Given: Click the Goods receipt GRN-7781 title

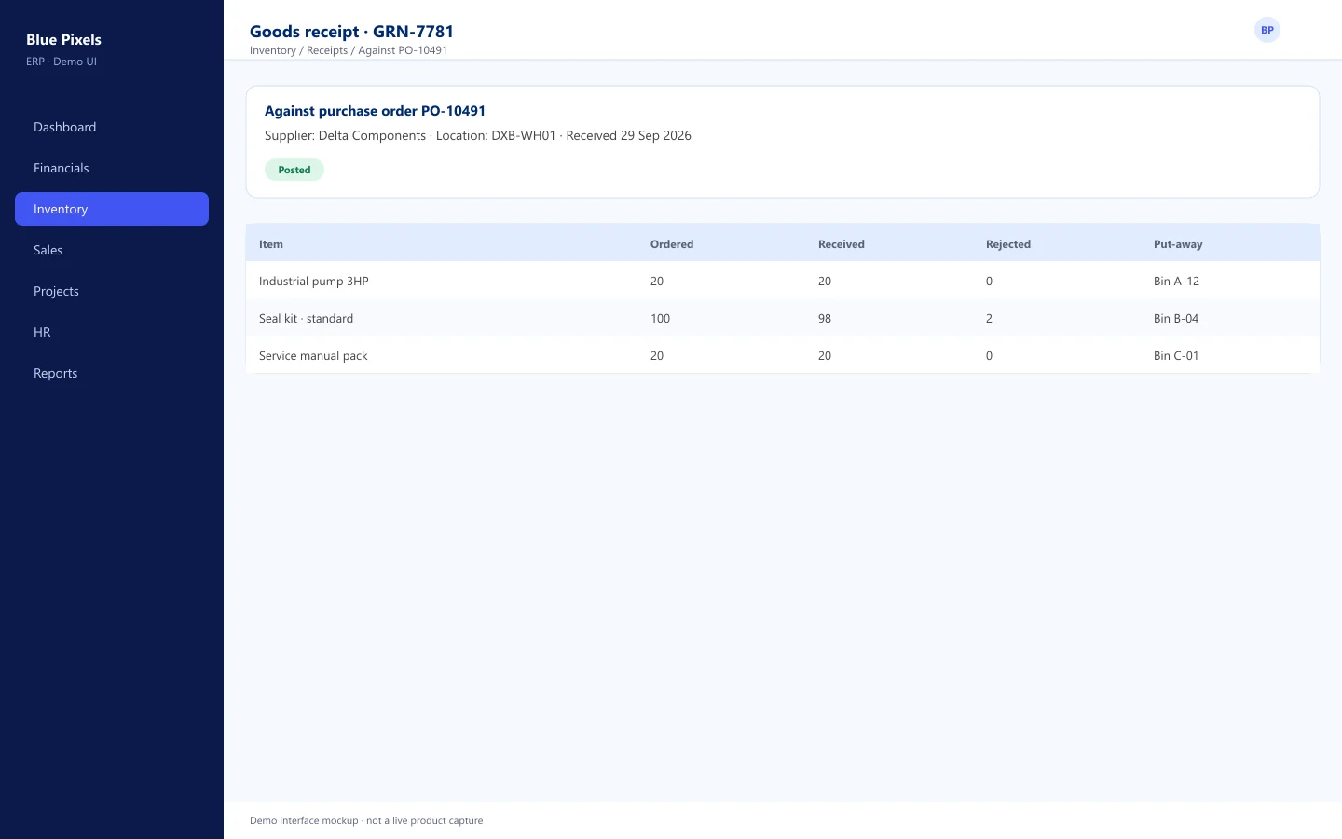Looking at the screenshot, I should pos(351,32).
